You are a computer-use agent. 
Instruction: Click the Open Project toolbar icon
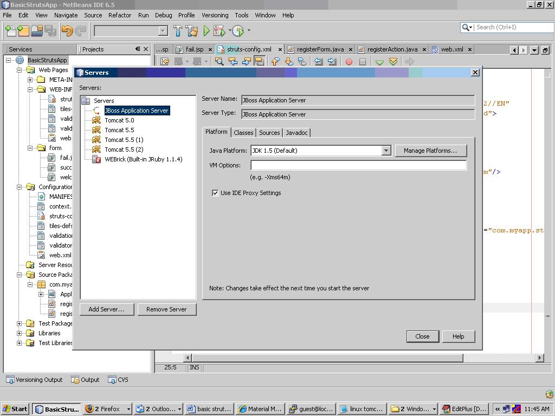[36, 31]
